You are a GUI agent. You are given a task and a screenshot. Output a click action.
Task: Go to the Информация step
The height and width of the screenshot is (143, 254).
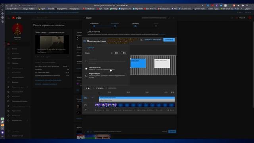94,25
